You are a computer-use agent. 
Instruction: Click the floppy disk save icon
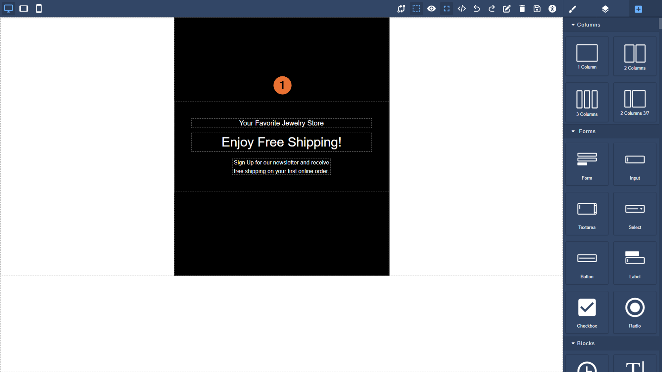coord(537,9)
